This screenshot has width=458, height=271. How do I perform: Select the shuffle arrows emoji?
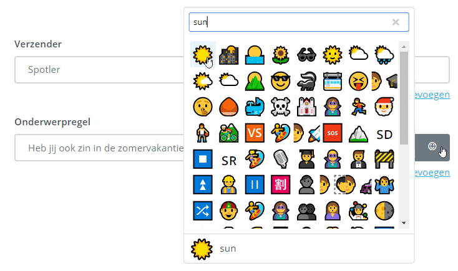(x=203, y=211)
